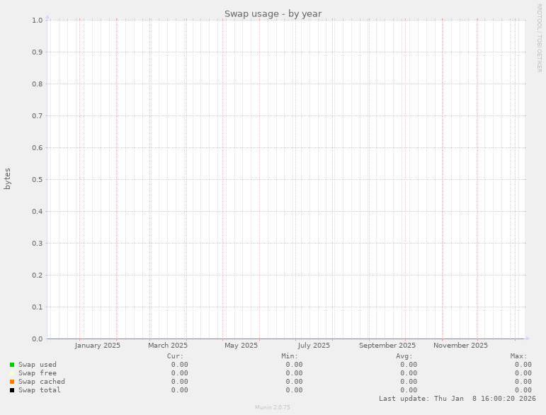Select the 'Swap usage - by year' title
Image resolution: width=546 pixels, height=415 pixels.
(x=273, y=14)
